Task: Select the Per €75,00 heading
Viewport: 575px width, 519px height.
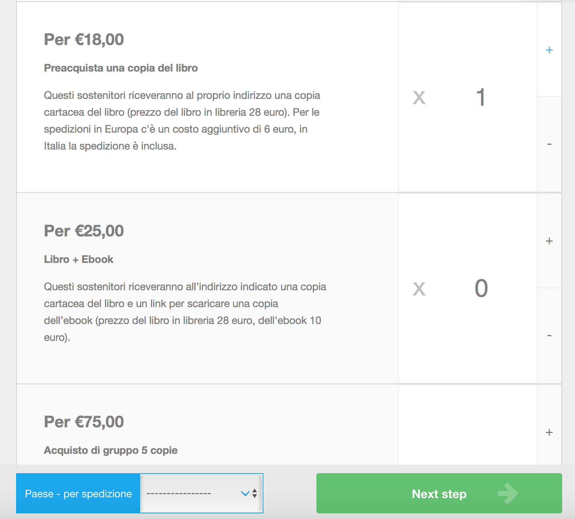Action: tap(84, 422)
